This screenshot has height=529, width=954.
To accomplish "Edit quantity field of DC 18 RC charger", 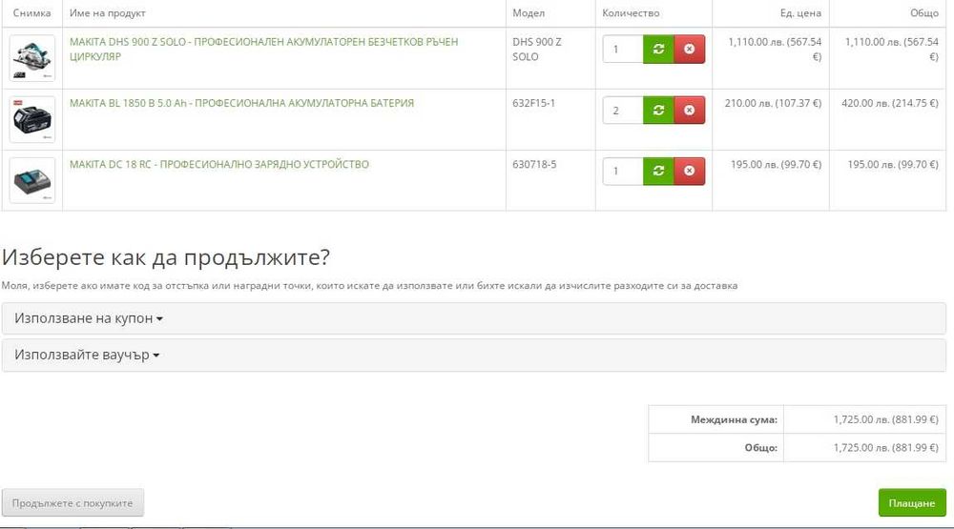I will tap(623, 171).
